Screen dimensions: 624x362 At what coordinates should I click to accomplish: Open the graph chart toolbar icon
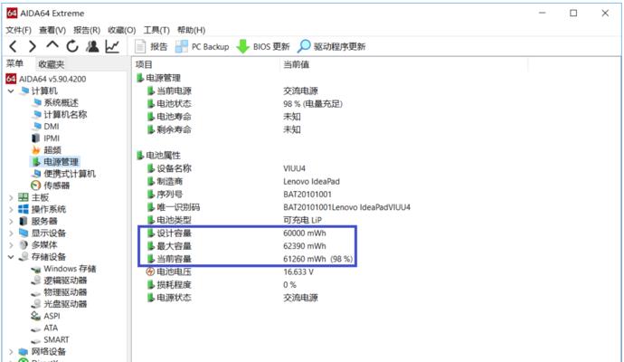[112, 46]
